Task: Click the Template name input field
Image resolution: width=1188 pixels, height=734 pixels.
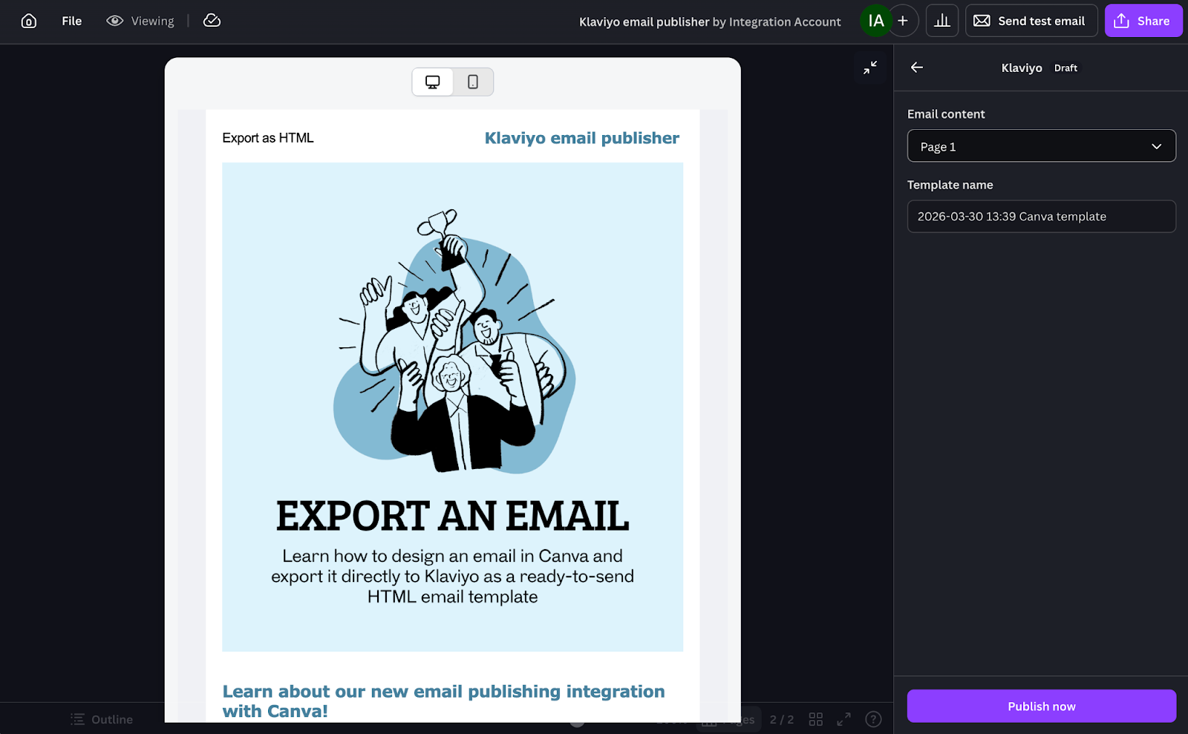Action: point(1041,217)
